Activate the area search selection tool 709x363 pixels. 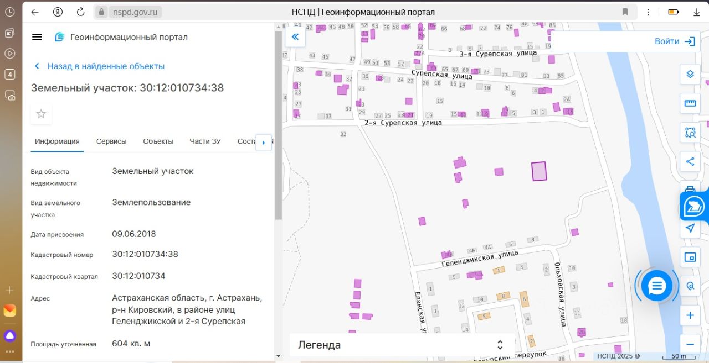coord(690,133)
